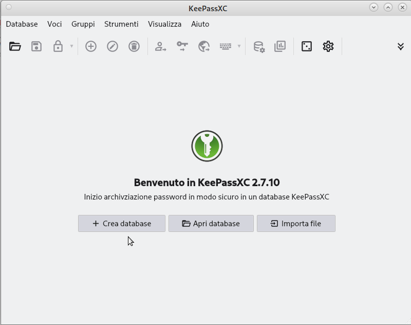This screenshot has height=325, width=411.
Task: Click the edit entry pencil icon
Action: coord(113,46)
